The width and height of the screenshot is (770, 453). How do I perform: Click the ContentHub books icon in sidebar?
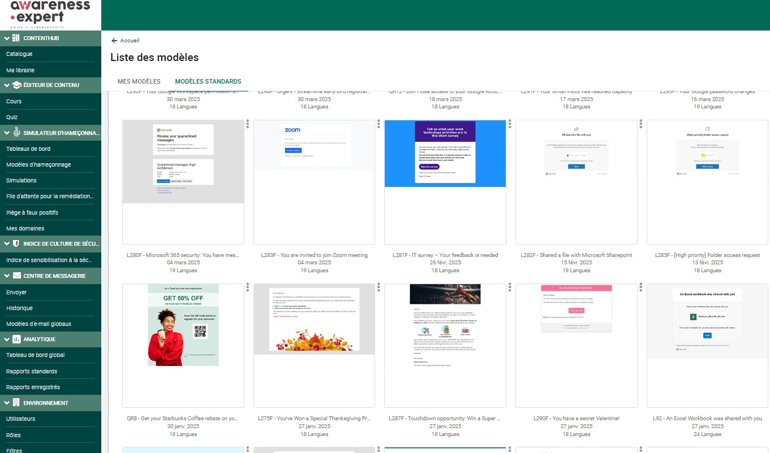(x=16, y=38)
